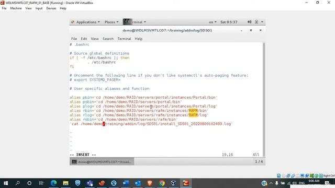Click the '19,16' cursor position indicator
Viewport: 335px width, 188px height.
coord(227,155)
